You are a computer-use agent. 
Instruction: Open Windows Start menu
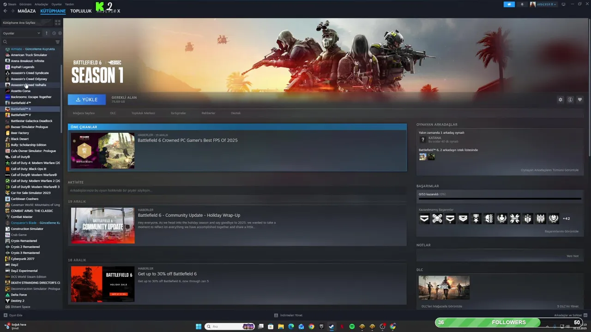(199, 326)
